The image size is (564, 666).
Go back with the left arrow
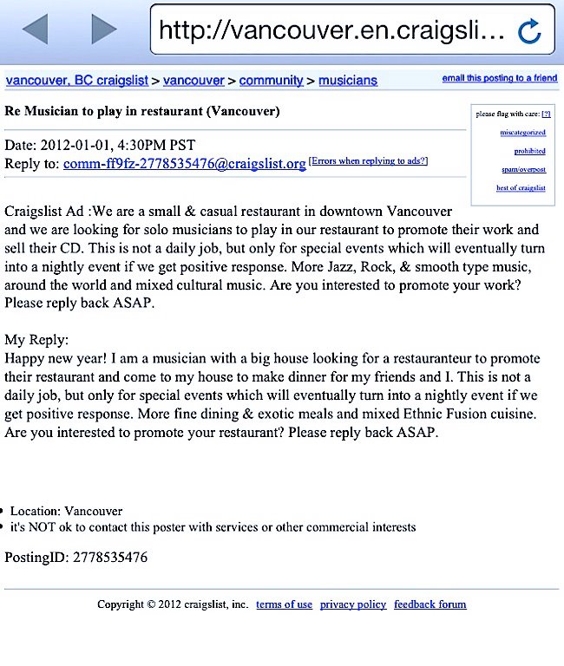[x=35, y=30]
